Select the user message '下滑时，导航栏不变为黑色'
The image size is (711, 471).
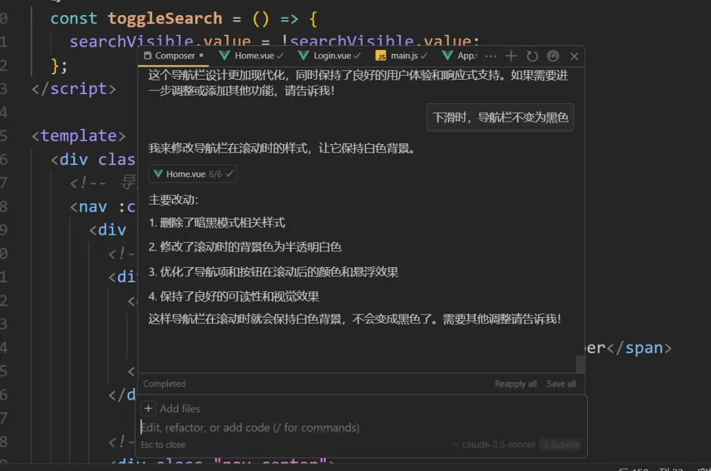click(500, 118)
